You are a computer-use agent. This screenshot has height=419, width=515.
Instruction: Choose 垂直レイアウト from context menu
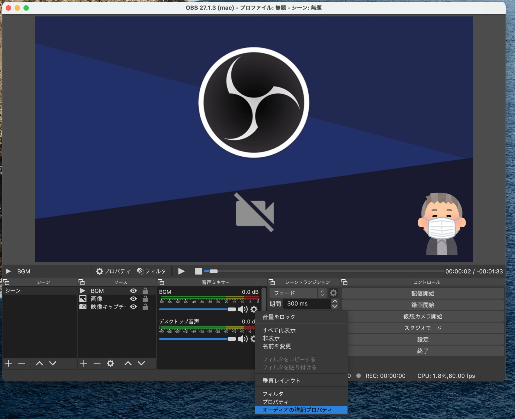coord(281,381)
